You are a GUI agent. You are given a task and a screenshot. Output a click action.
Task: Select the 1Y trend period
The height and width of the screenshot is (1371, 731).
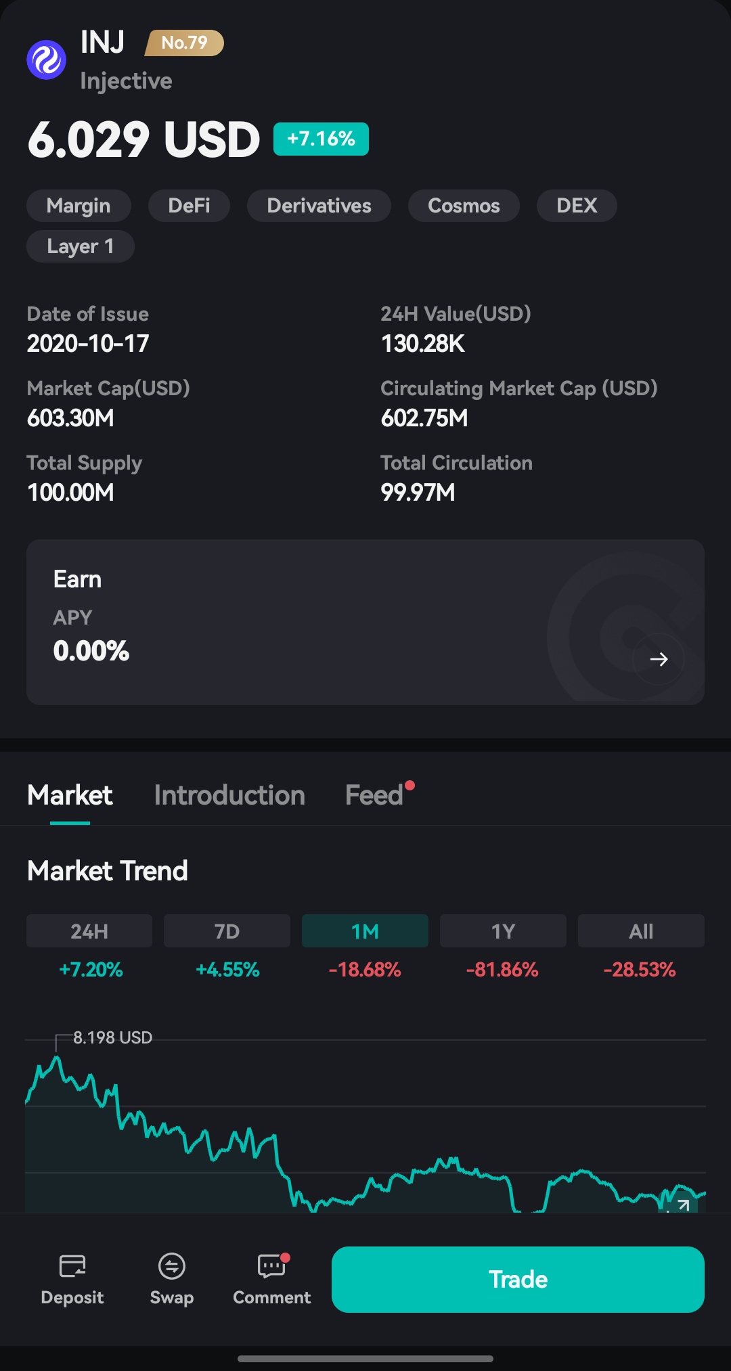click(503, 931)
